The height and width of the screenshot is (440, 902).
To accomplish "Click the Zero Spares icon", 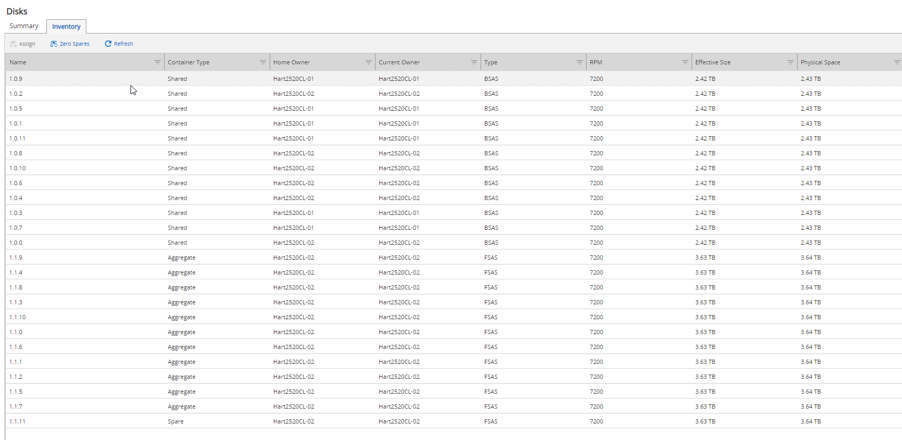I will tap(54, 44).
